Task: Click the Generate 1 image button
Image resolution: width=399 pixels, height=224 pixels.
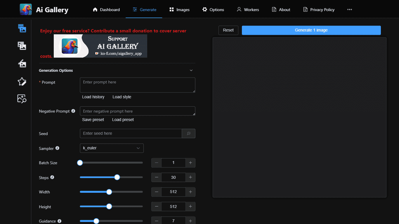Action: coord(311,30)
